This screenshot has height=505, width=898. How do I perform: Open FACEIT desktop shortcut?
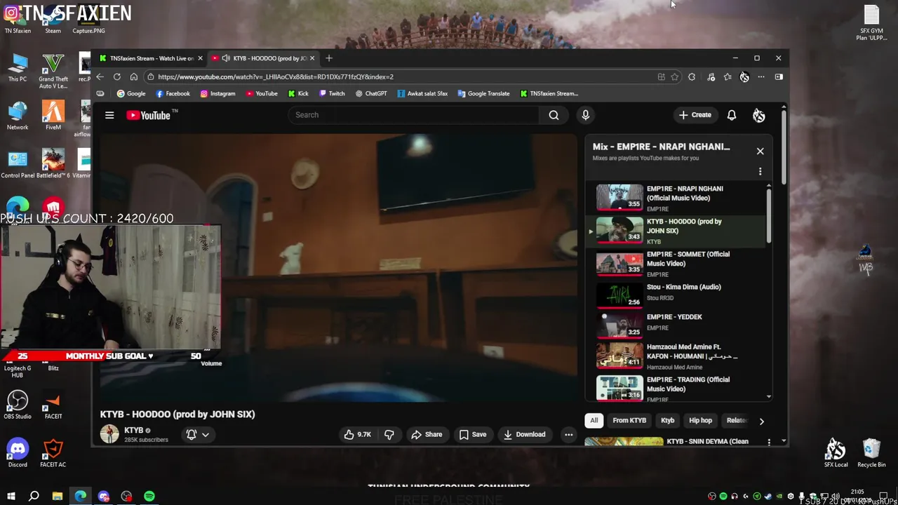click(53, 405)
